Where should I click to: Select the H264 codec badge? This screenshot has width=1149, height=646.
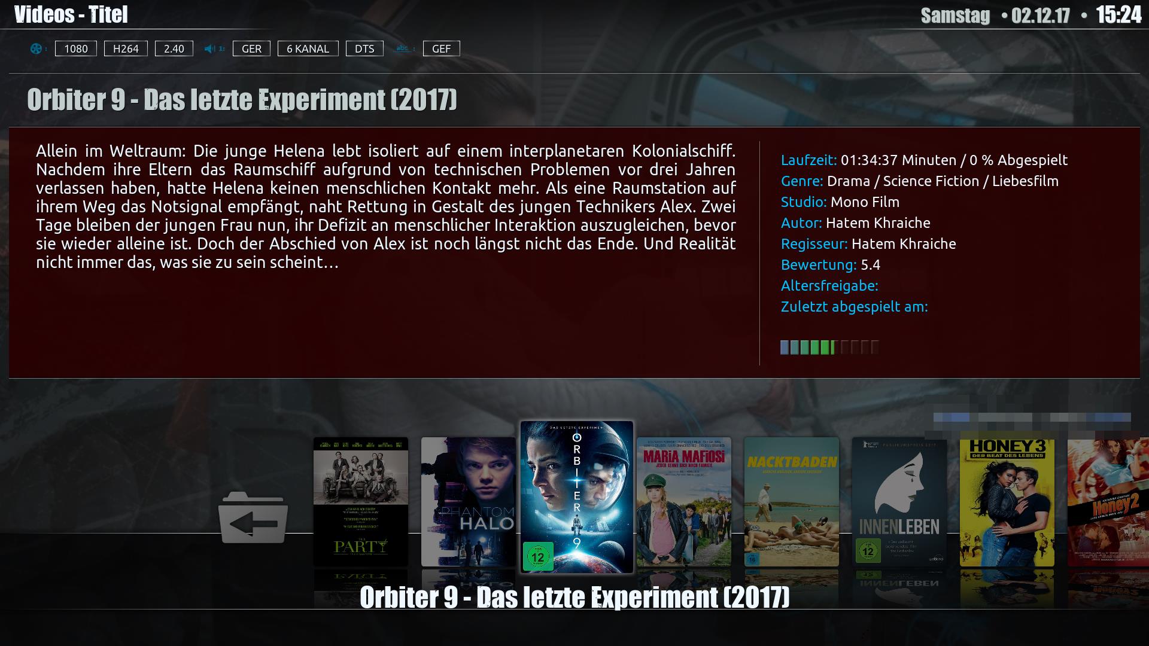click(126, 48)
